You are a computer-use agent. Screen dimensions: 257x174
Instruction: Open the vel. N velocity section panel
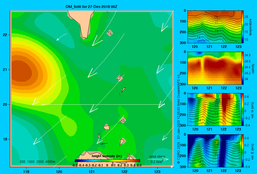point(215,109)
